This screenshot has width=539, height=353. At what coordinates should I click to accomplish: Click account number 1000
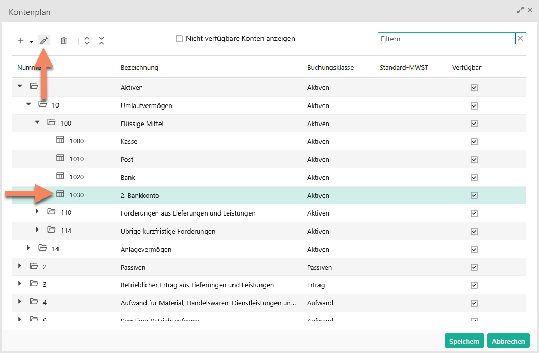tap(77, 141)
